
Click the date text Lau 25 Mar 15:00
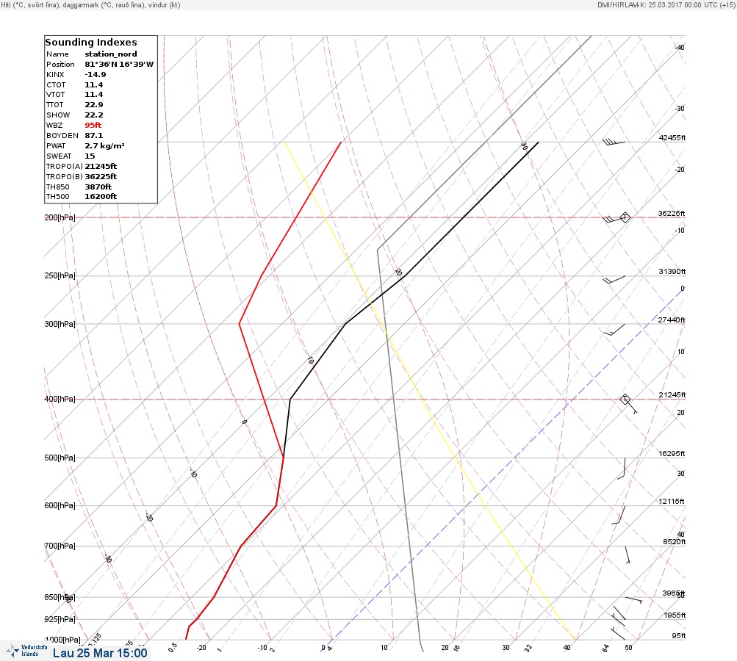point(100,654)
